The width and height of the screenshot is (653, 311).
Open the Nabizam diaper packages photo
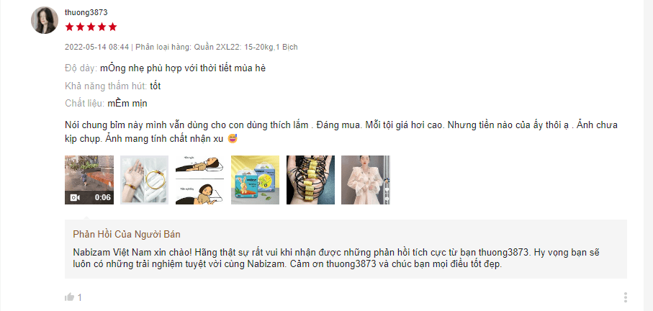256,180
